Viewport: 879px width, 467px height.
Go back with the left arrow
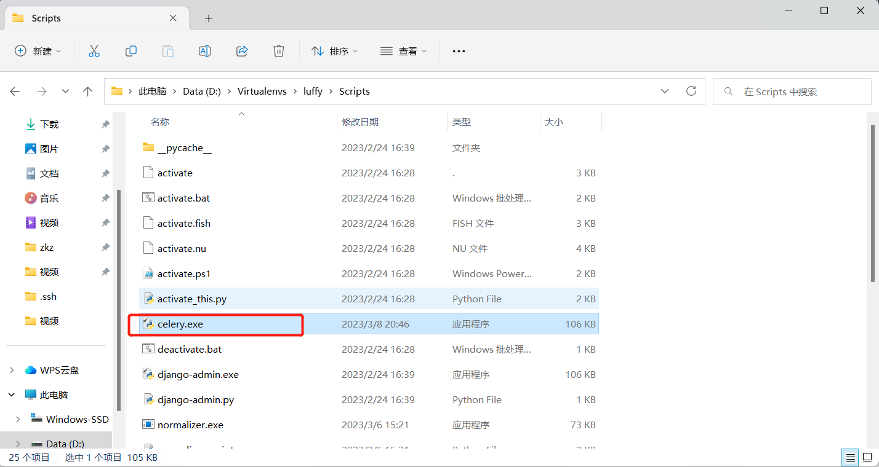pyautogui.click(x=15, y=92)
